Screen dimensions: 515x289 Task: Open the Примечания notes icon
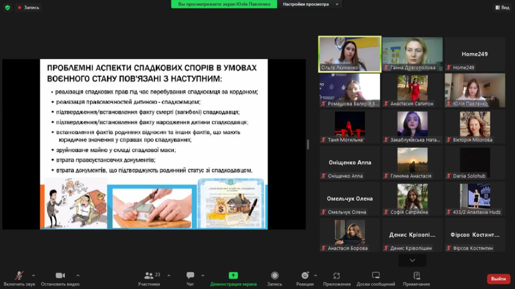click(416, 275)
